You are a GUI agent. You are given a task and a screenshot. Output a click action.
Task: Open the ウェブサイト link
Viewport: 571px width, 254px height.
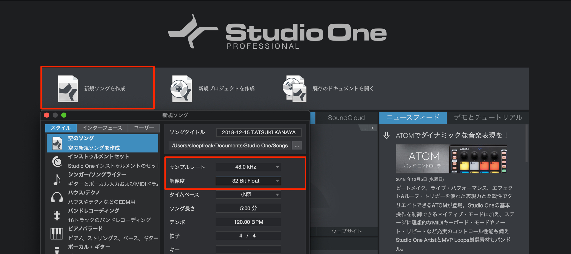pyautogui.click(x=347, y=231)
